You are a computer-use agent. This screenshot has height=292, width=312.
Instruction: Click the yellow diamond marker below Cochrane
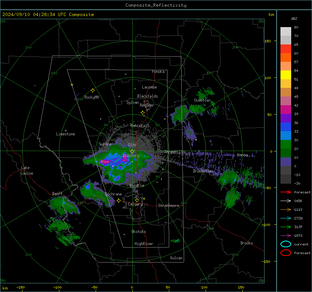[119, 200]
